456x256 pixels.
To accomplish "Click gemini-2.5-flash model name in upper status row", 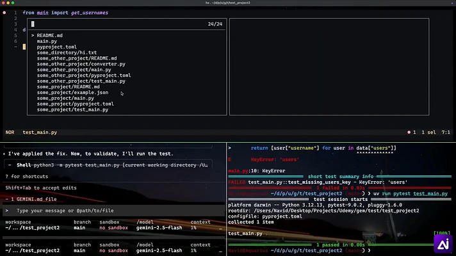I will click(x=159, y=228).
